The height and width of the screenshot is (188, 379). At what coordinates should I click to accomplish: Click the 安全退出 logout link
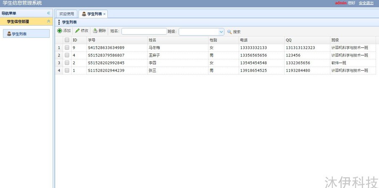pyautogui.click(x=366, y=3)
